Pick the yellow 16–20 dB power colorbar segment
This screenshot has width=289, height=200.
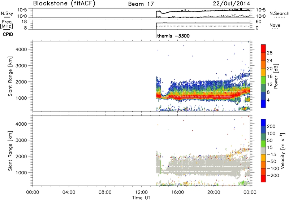pyautogui.click(x=263, y=72)
